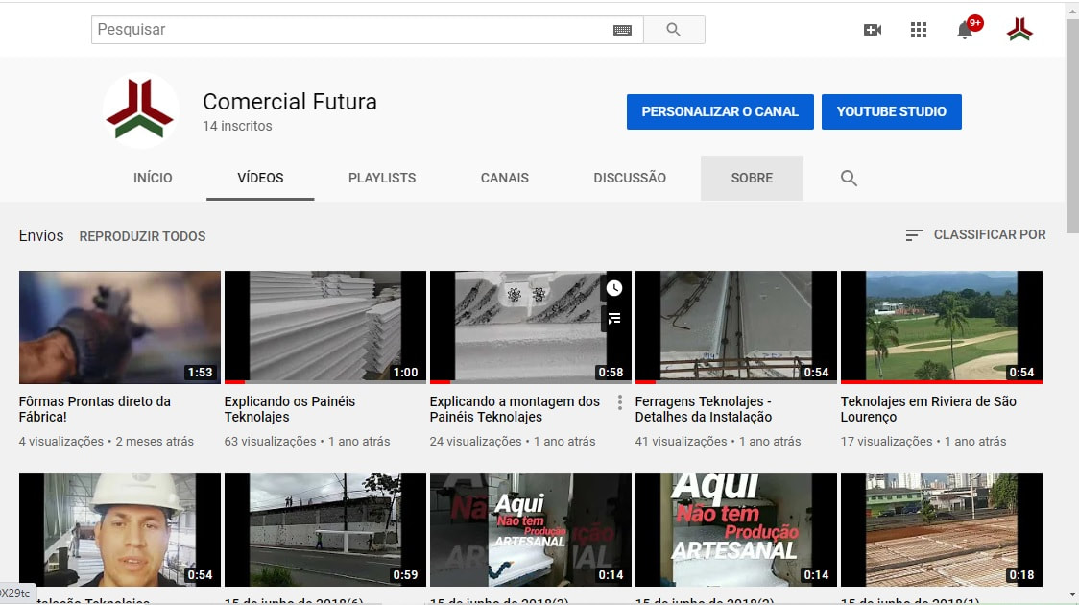Click the Envios section label
This screenshot has height=605, width=1079.
41,235
